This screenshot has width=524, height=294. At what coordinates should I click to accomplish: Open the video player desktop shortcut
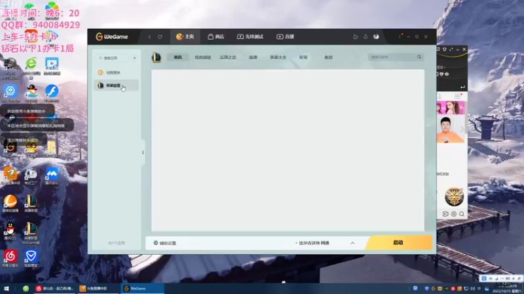coord(52,66)
